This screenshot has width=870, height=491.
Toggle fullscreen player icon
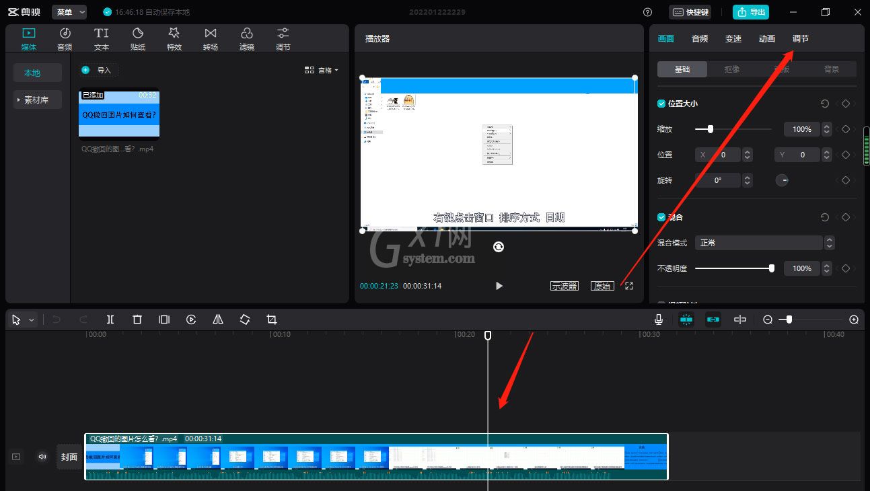tap(629, 286)
